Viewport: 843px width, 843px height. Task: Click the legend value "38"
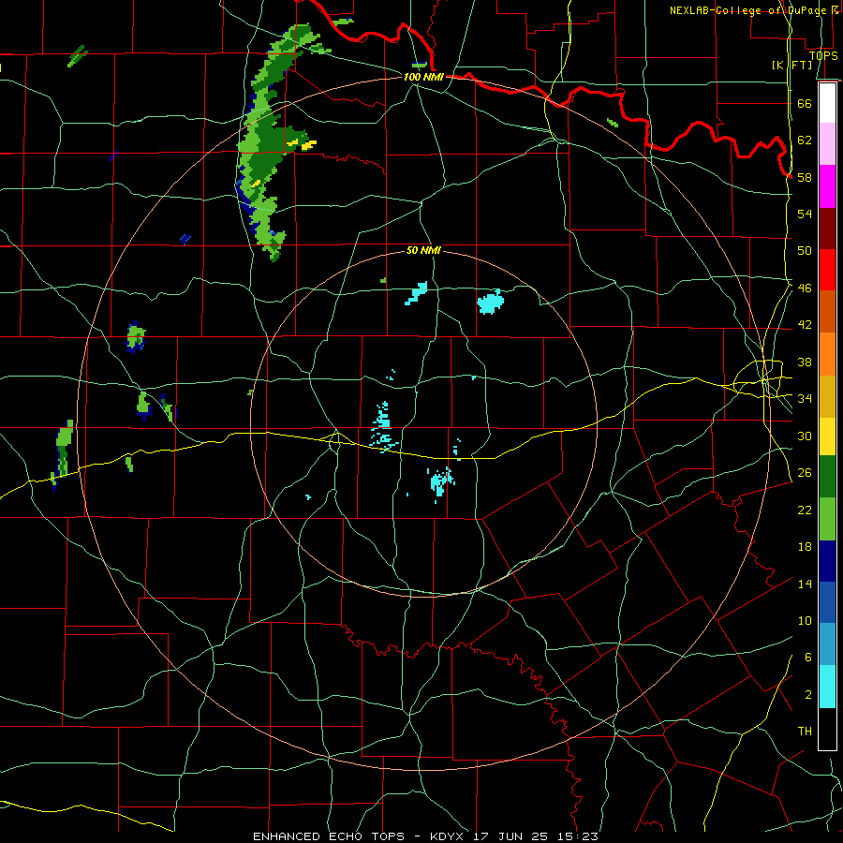(x=805, y=362)
